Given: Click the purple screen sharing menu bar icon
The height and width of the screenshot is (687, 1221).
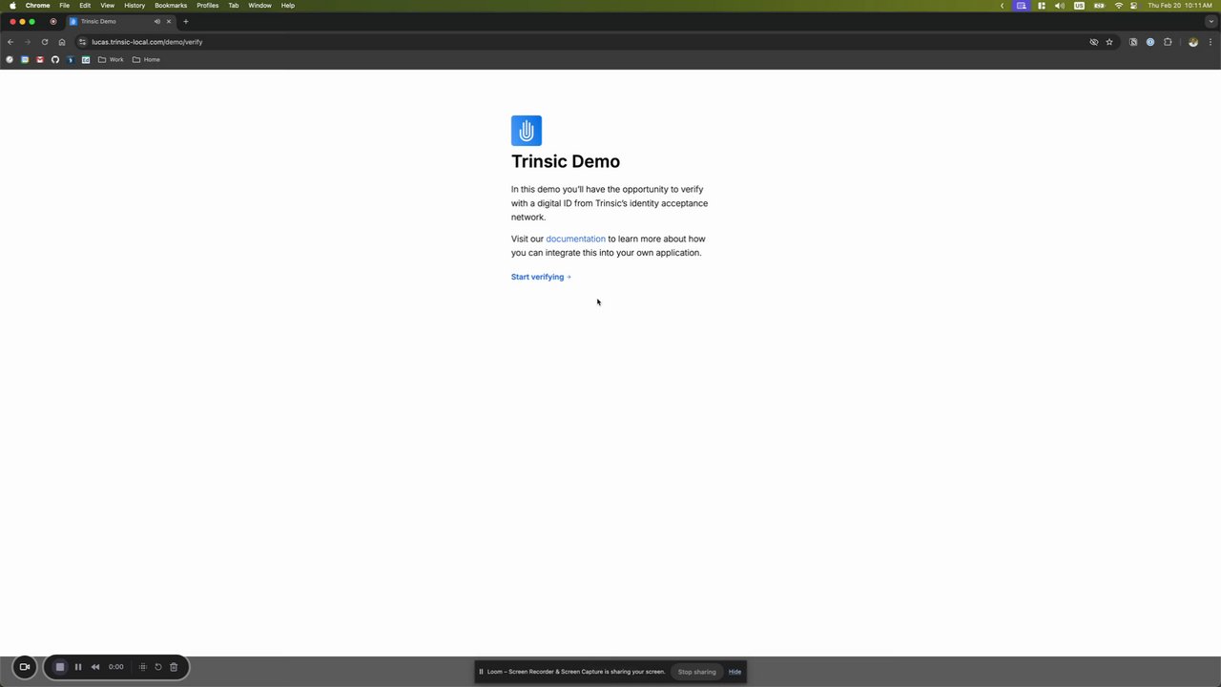Looking at the screenshot, I should (x=1022, y=6).
